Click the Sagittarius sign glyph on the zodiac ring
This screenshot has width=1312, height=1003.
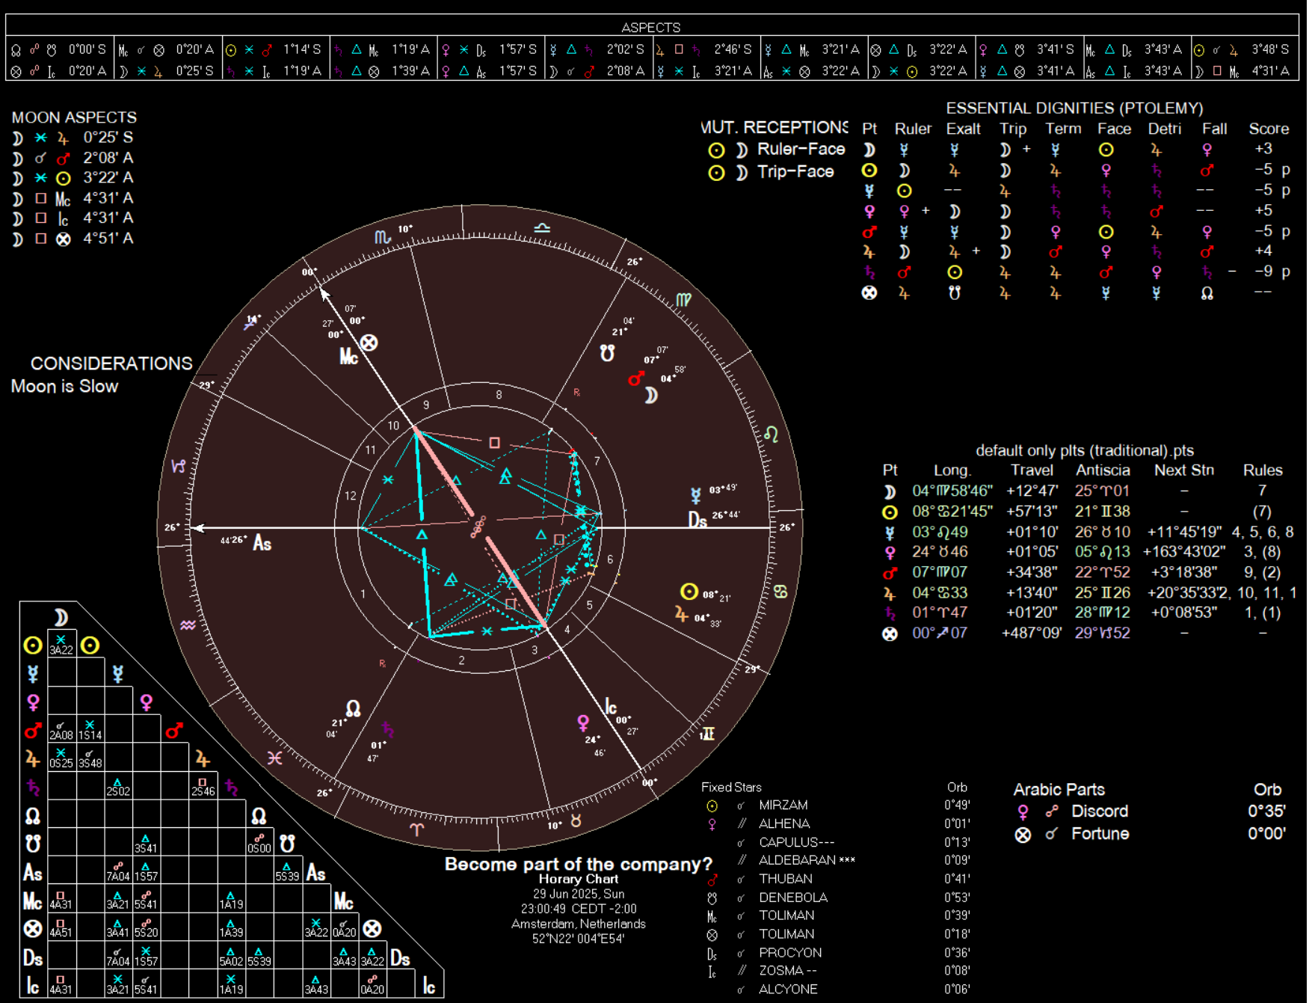tap(252, 322)
